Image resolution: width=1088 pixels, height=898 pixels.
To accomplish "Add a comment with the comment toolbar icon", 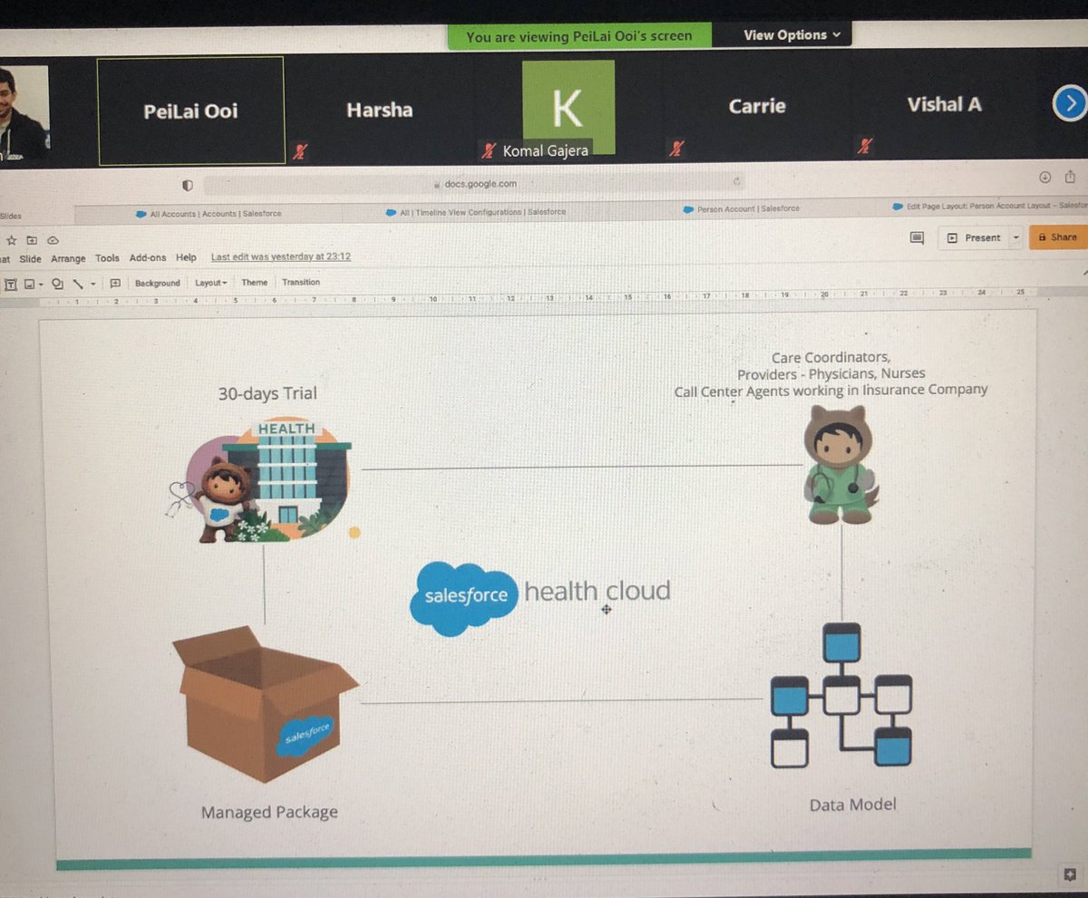I will click(x=115, y=284).
